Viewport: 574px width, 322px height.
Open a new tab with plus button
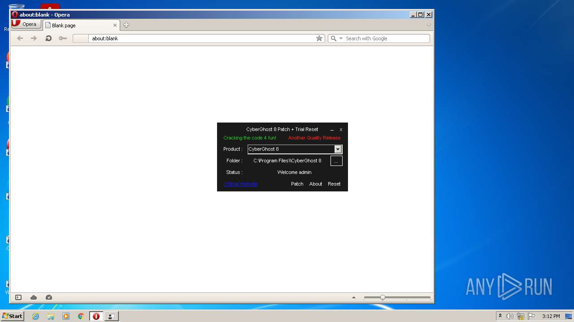click(x=126, y=25)
